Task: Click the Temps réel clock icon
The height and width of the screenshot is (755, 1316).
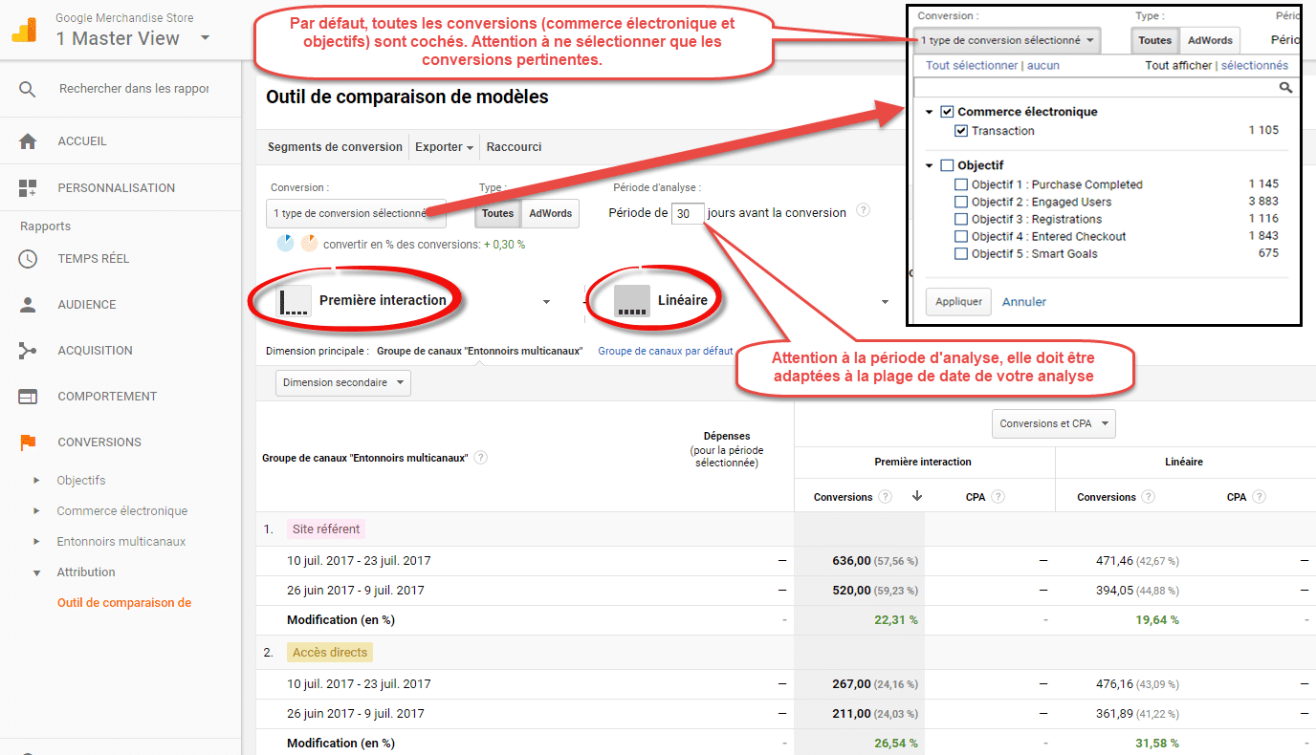Action: pyautogui.click(x=28, y=259)
